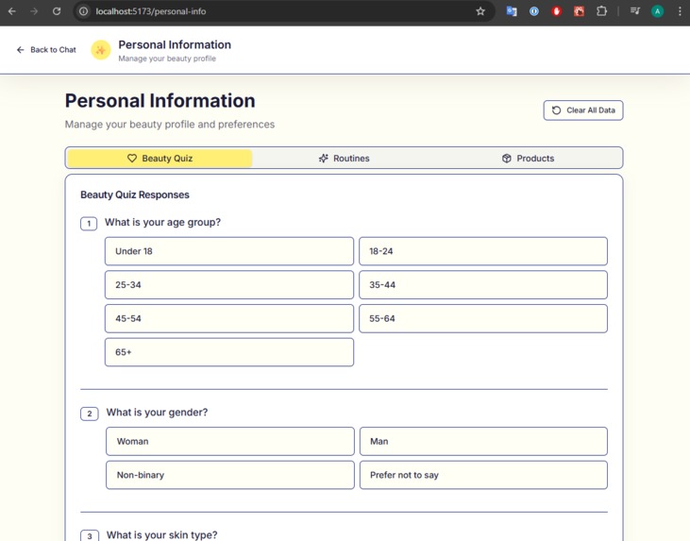Choose the 25-34 age group
The height and width of the screenshot is (541, 690).
[229, 285]
